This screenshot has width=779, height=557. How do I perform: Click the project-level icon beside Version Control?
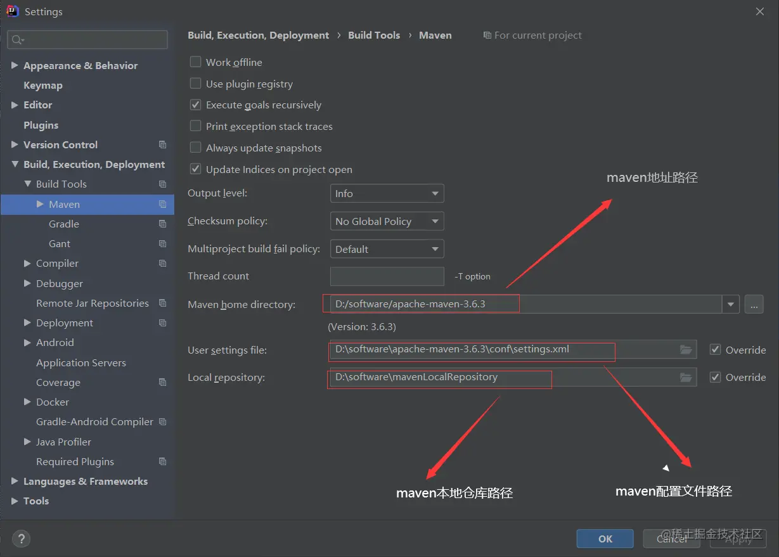[163, 144]
